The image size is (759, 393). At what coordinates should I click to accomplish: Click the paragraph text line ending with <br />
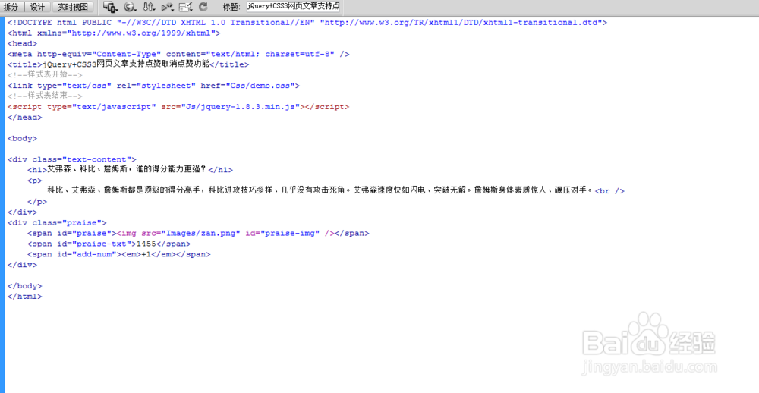click(x=336, y=190)
